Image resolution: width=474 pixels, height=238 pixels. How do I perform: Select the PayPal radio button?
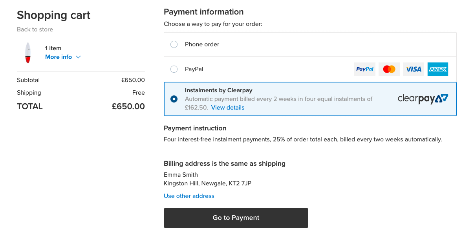click(x=174, y=69)
